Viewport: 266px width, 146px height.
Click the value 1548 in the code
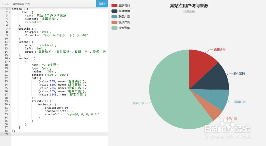pos(53,95)
